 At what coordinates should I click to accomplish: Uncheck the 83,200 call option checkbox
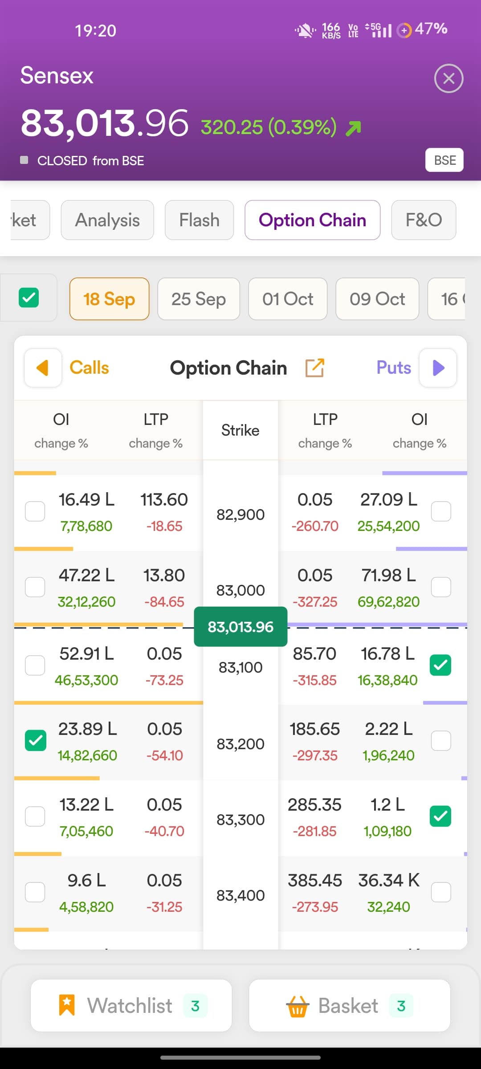[x=36, y=740]
